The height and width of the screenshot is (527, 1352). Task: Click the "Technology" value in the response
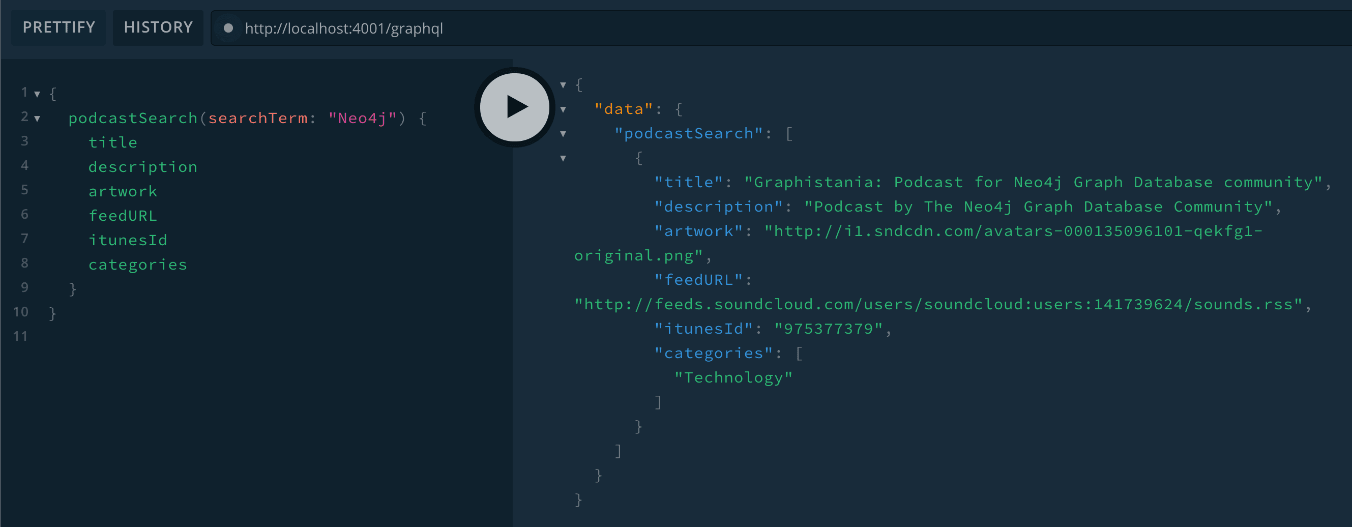pos(733,378)
